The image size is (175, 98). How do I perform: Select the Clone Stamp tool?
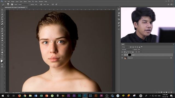point(2,29)
